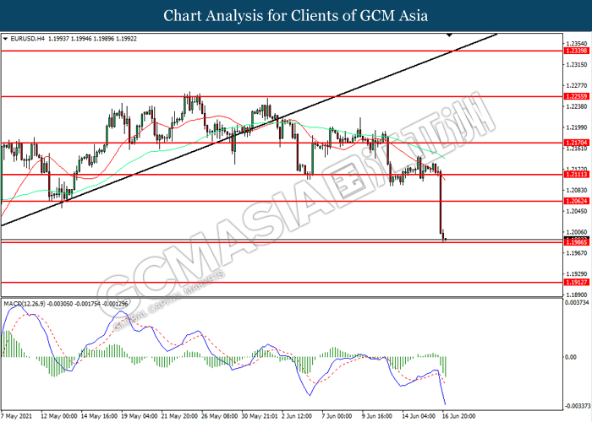Viewport: 592px width, 422px height.
Task: Click the 7 Jun 00:00 time label
Action: click(337, 416)
